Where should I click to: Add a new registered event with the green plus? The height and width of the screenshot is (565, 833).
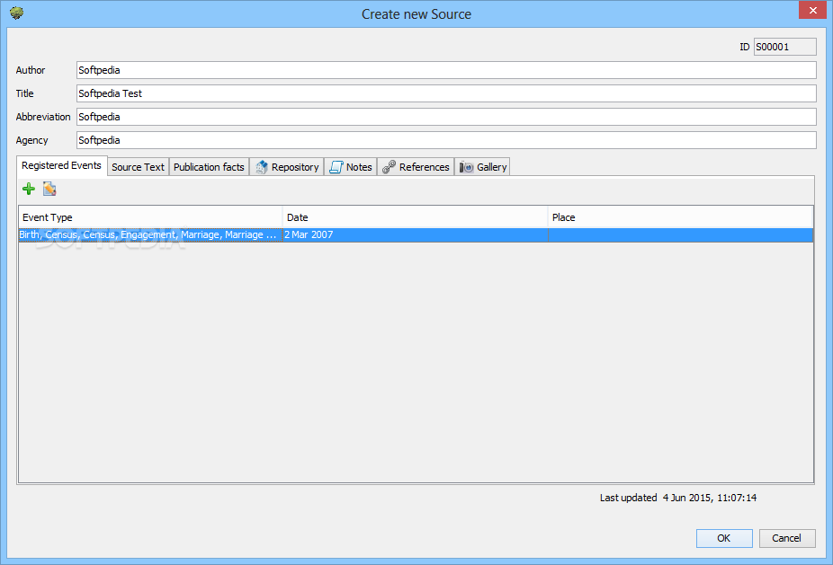[29, 189]
